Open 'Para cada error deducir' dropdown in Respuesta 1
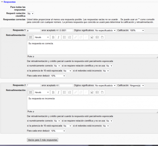The width and height of the screenshot is (158, 146). [58, 76]
